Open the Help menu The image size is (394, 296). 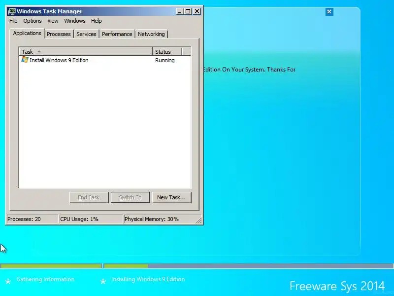[96, 21]
